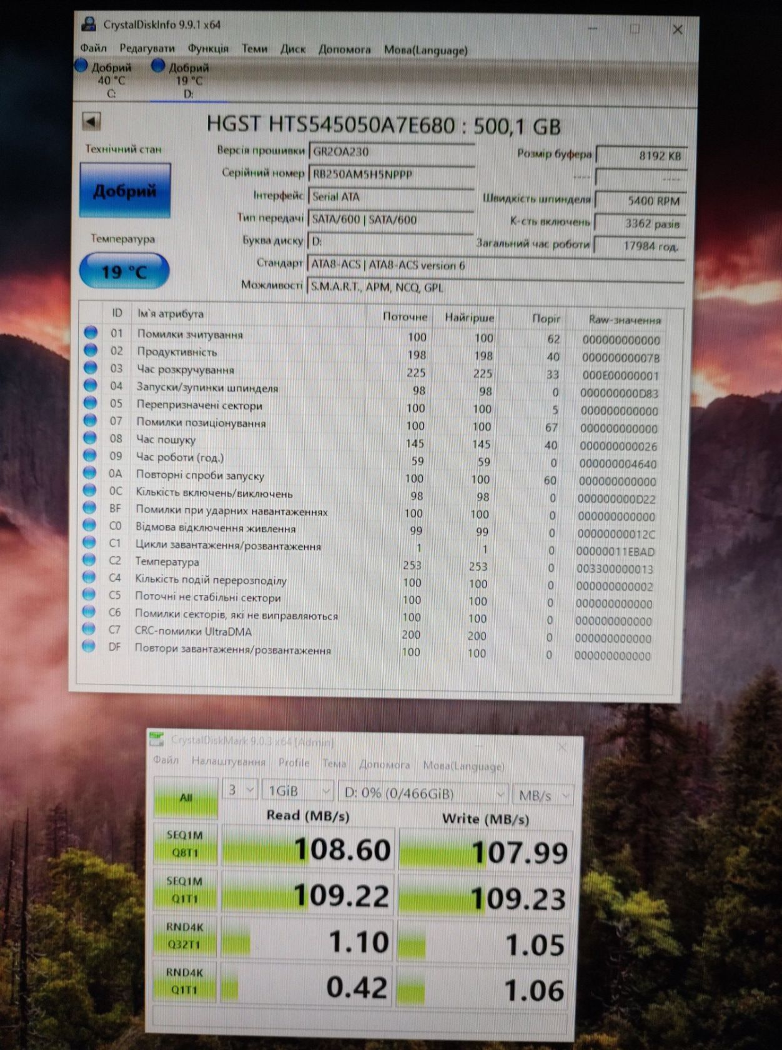Run the SEQ1M Q1T1 benchmark test
Image resolution: width=782 pixels, height=1050 pixels.
point(185,890)
